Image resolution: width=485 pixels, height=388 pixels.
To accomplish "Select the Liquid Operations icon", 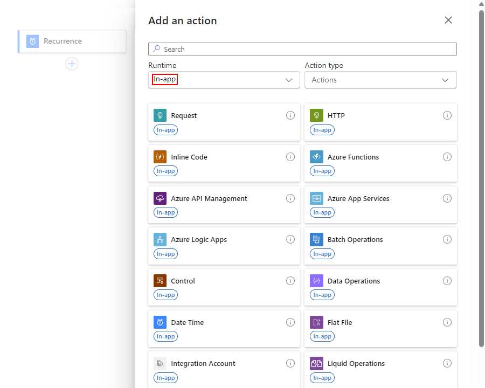I will (x=317, y=363).
